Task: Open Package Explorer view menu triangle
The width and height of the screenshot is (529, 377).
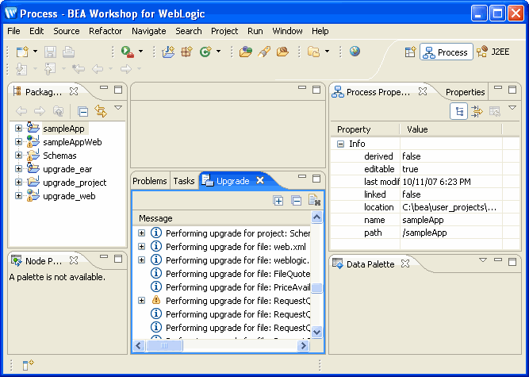Action: 117,108
